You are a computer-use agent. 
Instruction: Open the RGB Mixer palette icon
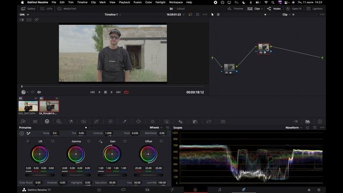[x=71, y=122]
